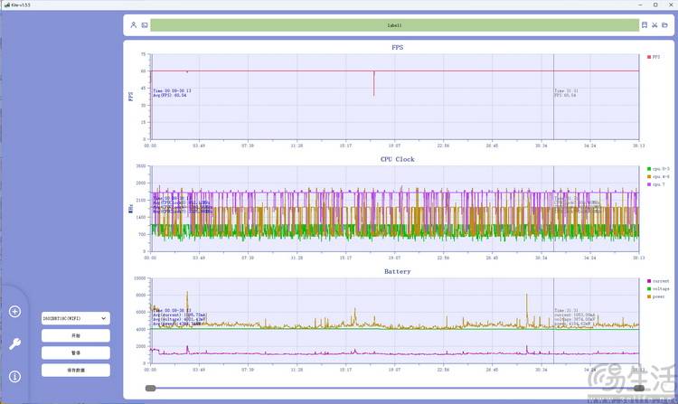Click the plus icon in left sidebar
This screenshot has height=404, width=678.
[x=14, y=312]
